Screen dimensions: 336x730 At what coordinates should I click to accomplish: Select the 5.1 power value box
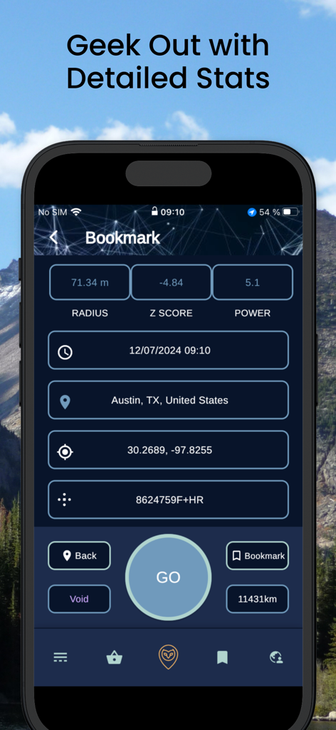point(252,282)
